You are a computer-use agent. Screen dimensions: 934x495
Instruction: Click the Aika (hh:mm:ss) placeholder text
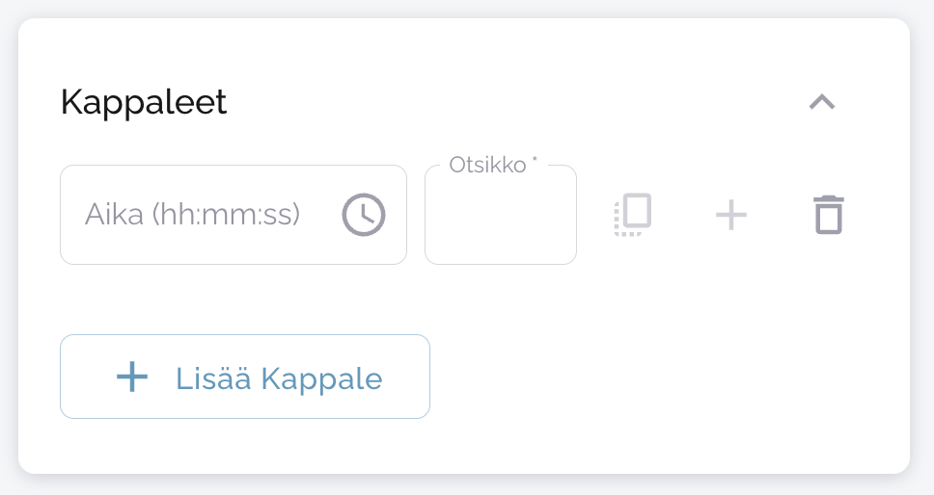point(193,214)
